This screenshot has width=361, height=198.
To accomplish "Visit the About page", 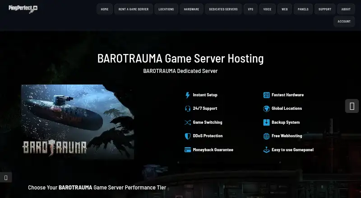I will (x=346, y=9).
